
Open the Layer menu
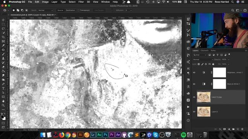click(54, 2)
